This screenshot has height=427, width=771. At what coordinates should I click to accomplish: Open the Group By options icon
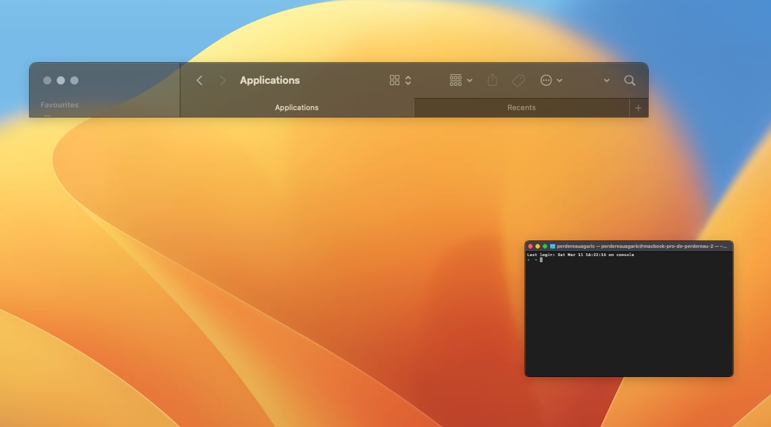tap(455, 80)
